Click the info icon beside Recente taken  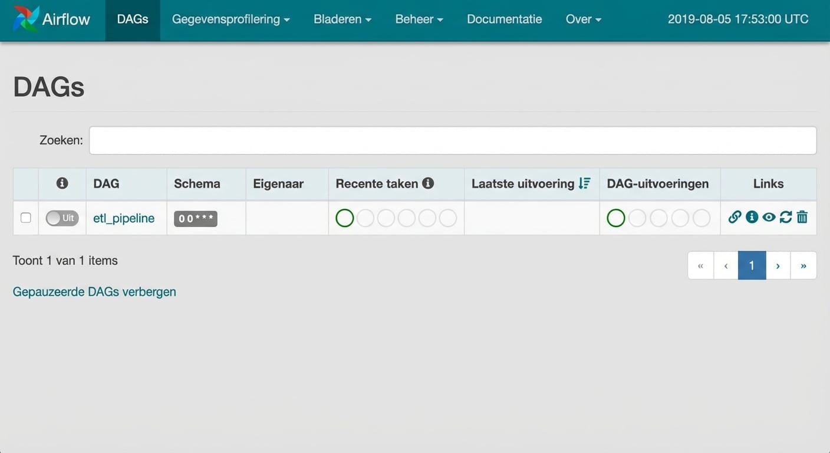(430, 183)
